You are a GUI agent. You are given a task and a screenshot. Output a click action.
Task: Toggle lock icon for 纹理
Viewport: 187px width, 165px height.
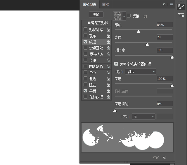click(x=108, y=42)
